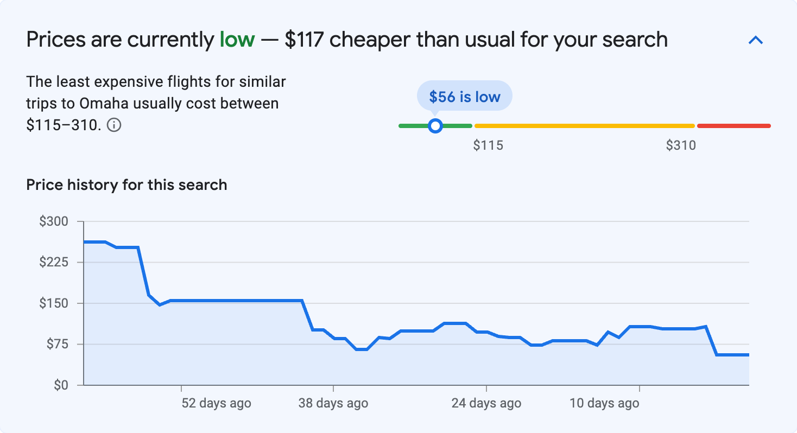797x433 pixels.
Task: Click the '$115' label under the slider
Action: point(489,145)
